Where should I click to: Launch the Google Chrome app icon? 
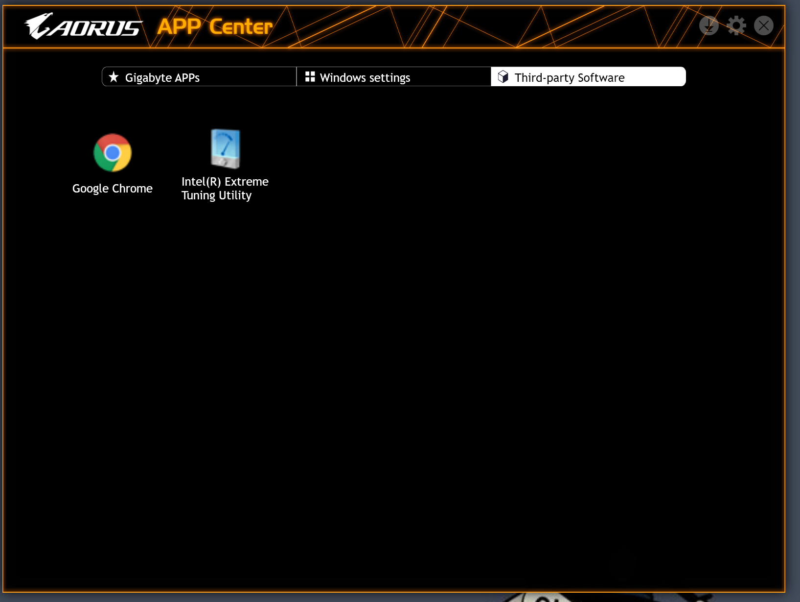pos(113,153)
